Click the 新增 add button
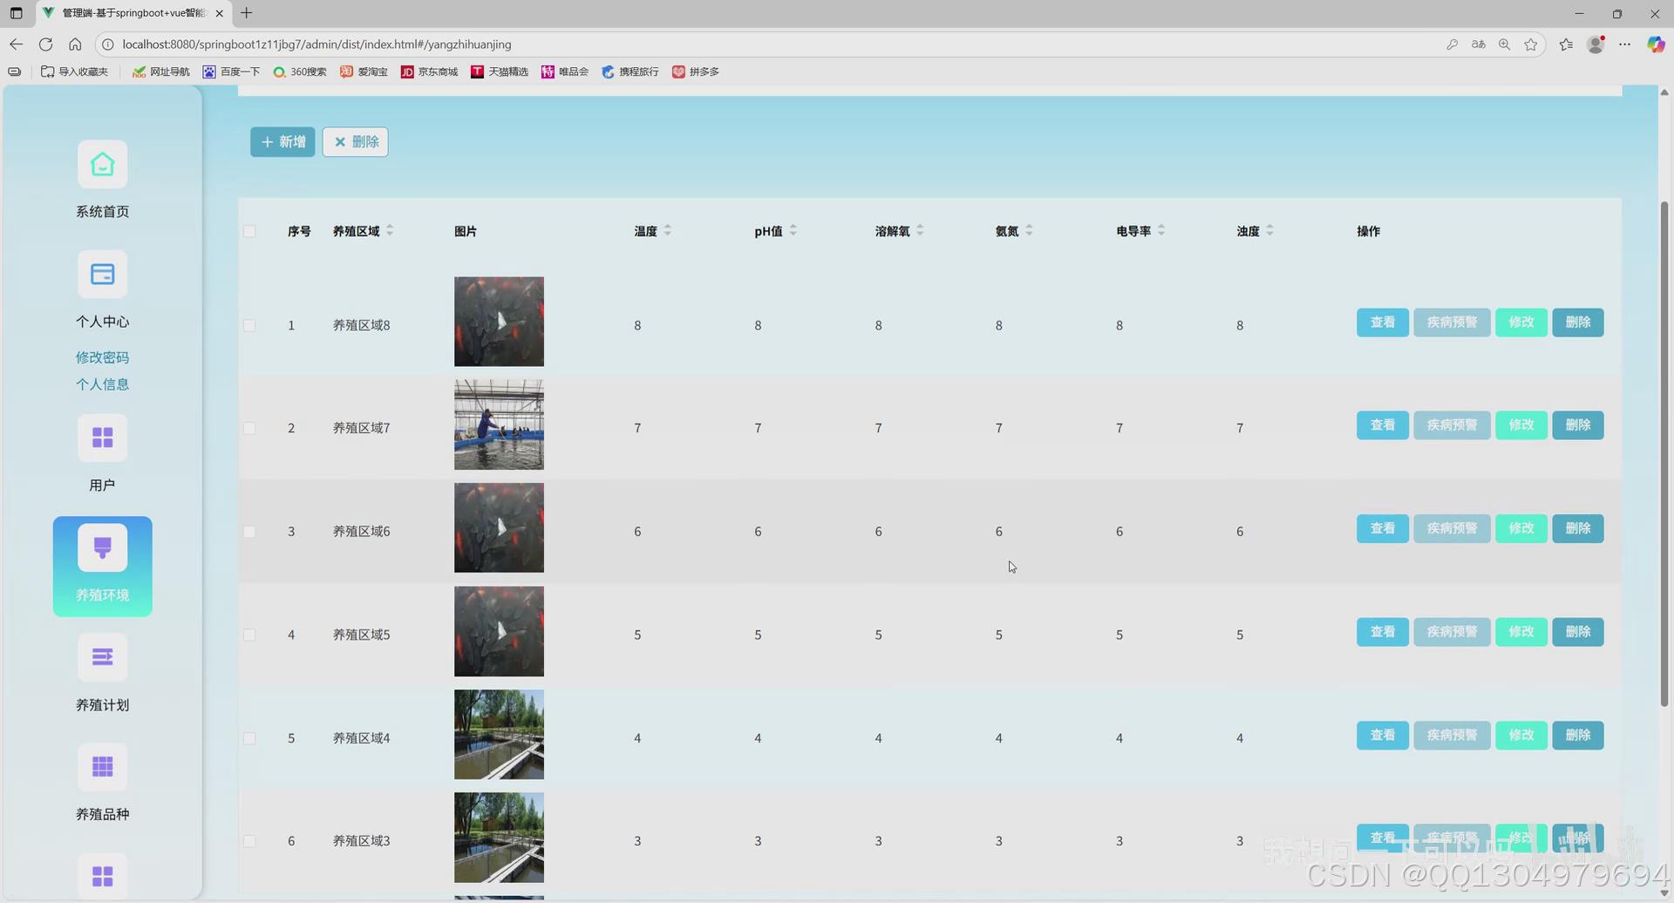This screenshot has width=1674, height=903. (x=282, y=142)
